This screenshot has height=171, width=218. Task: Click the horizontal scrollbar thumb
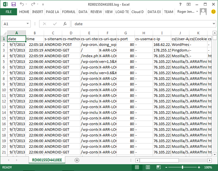(x=159, y=160)
